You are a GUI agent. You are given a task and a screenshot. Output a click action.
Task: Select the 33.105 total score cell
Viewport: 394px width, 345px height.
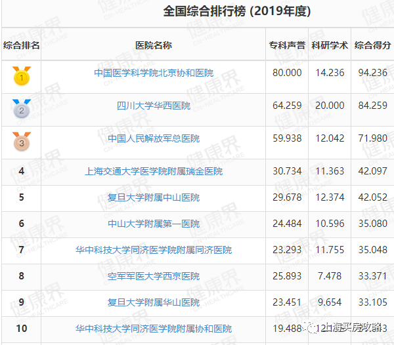point(372,302)
